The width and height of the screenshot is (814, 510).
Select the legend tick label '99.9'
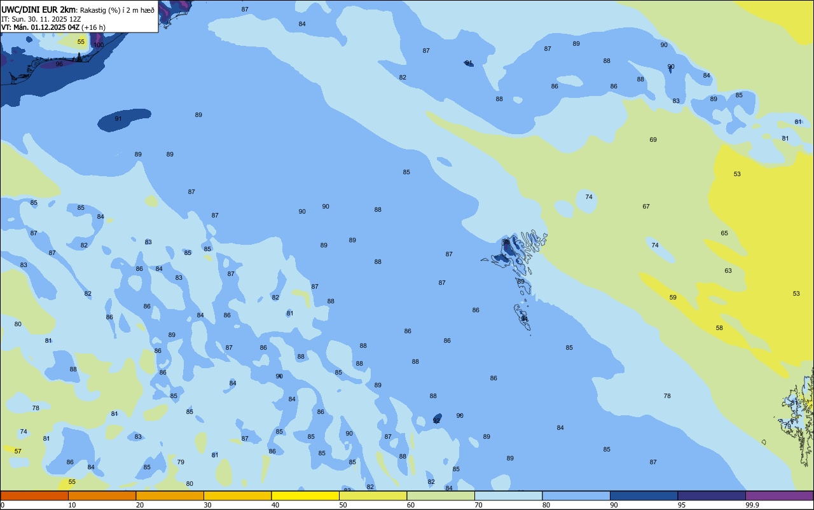coord(752,505)
